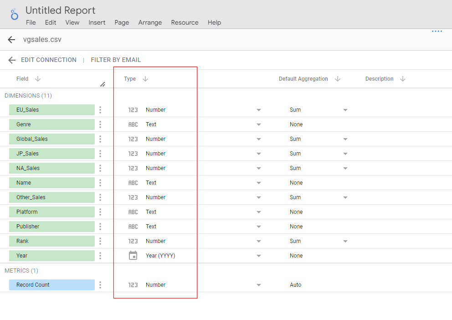This screenshot has width=452, height=320.
Task: Expand type dropdown for Year field
Action: pyautogui.click(x=259, y=256)
